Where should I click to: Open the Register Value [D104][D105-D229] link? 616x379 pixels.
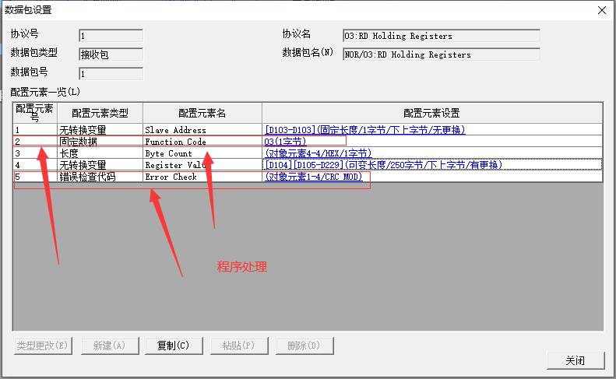tap(383, 165)
